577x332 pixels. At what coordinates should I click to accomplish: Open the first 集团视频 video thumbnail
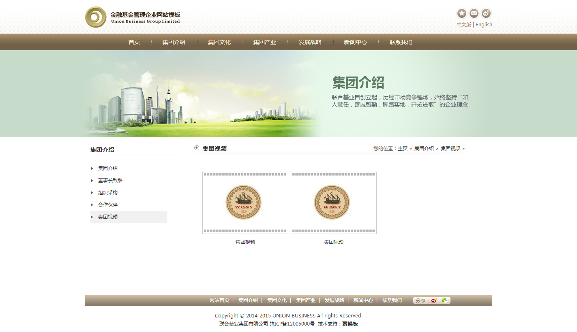pyautogui.click(x=245, y=203)
